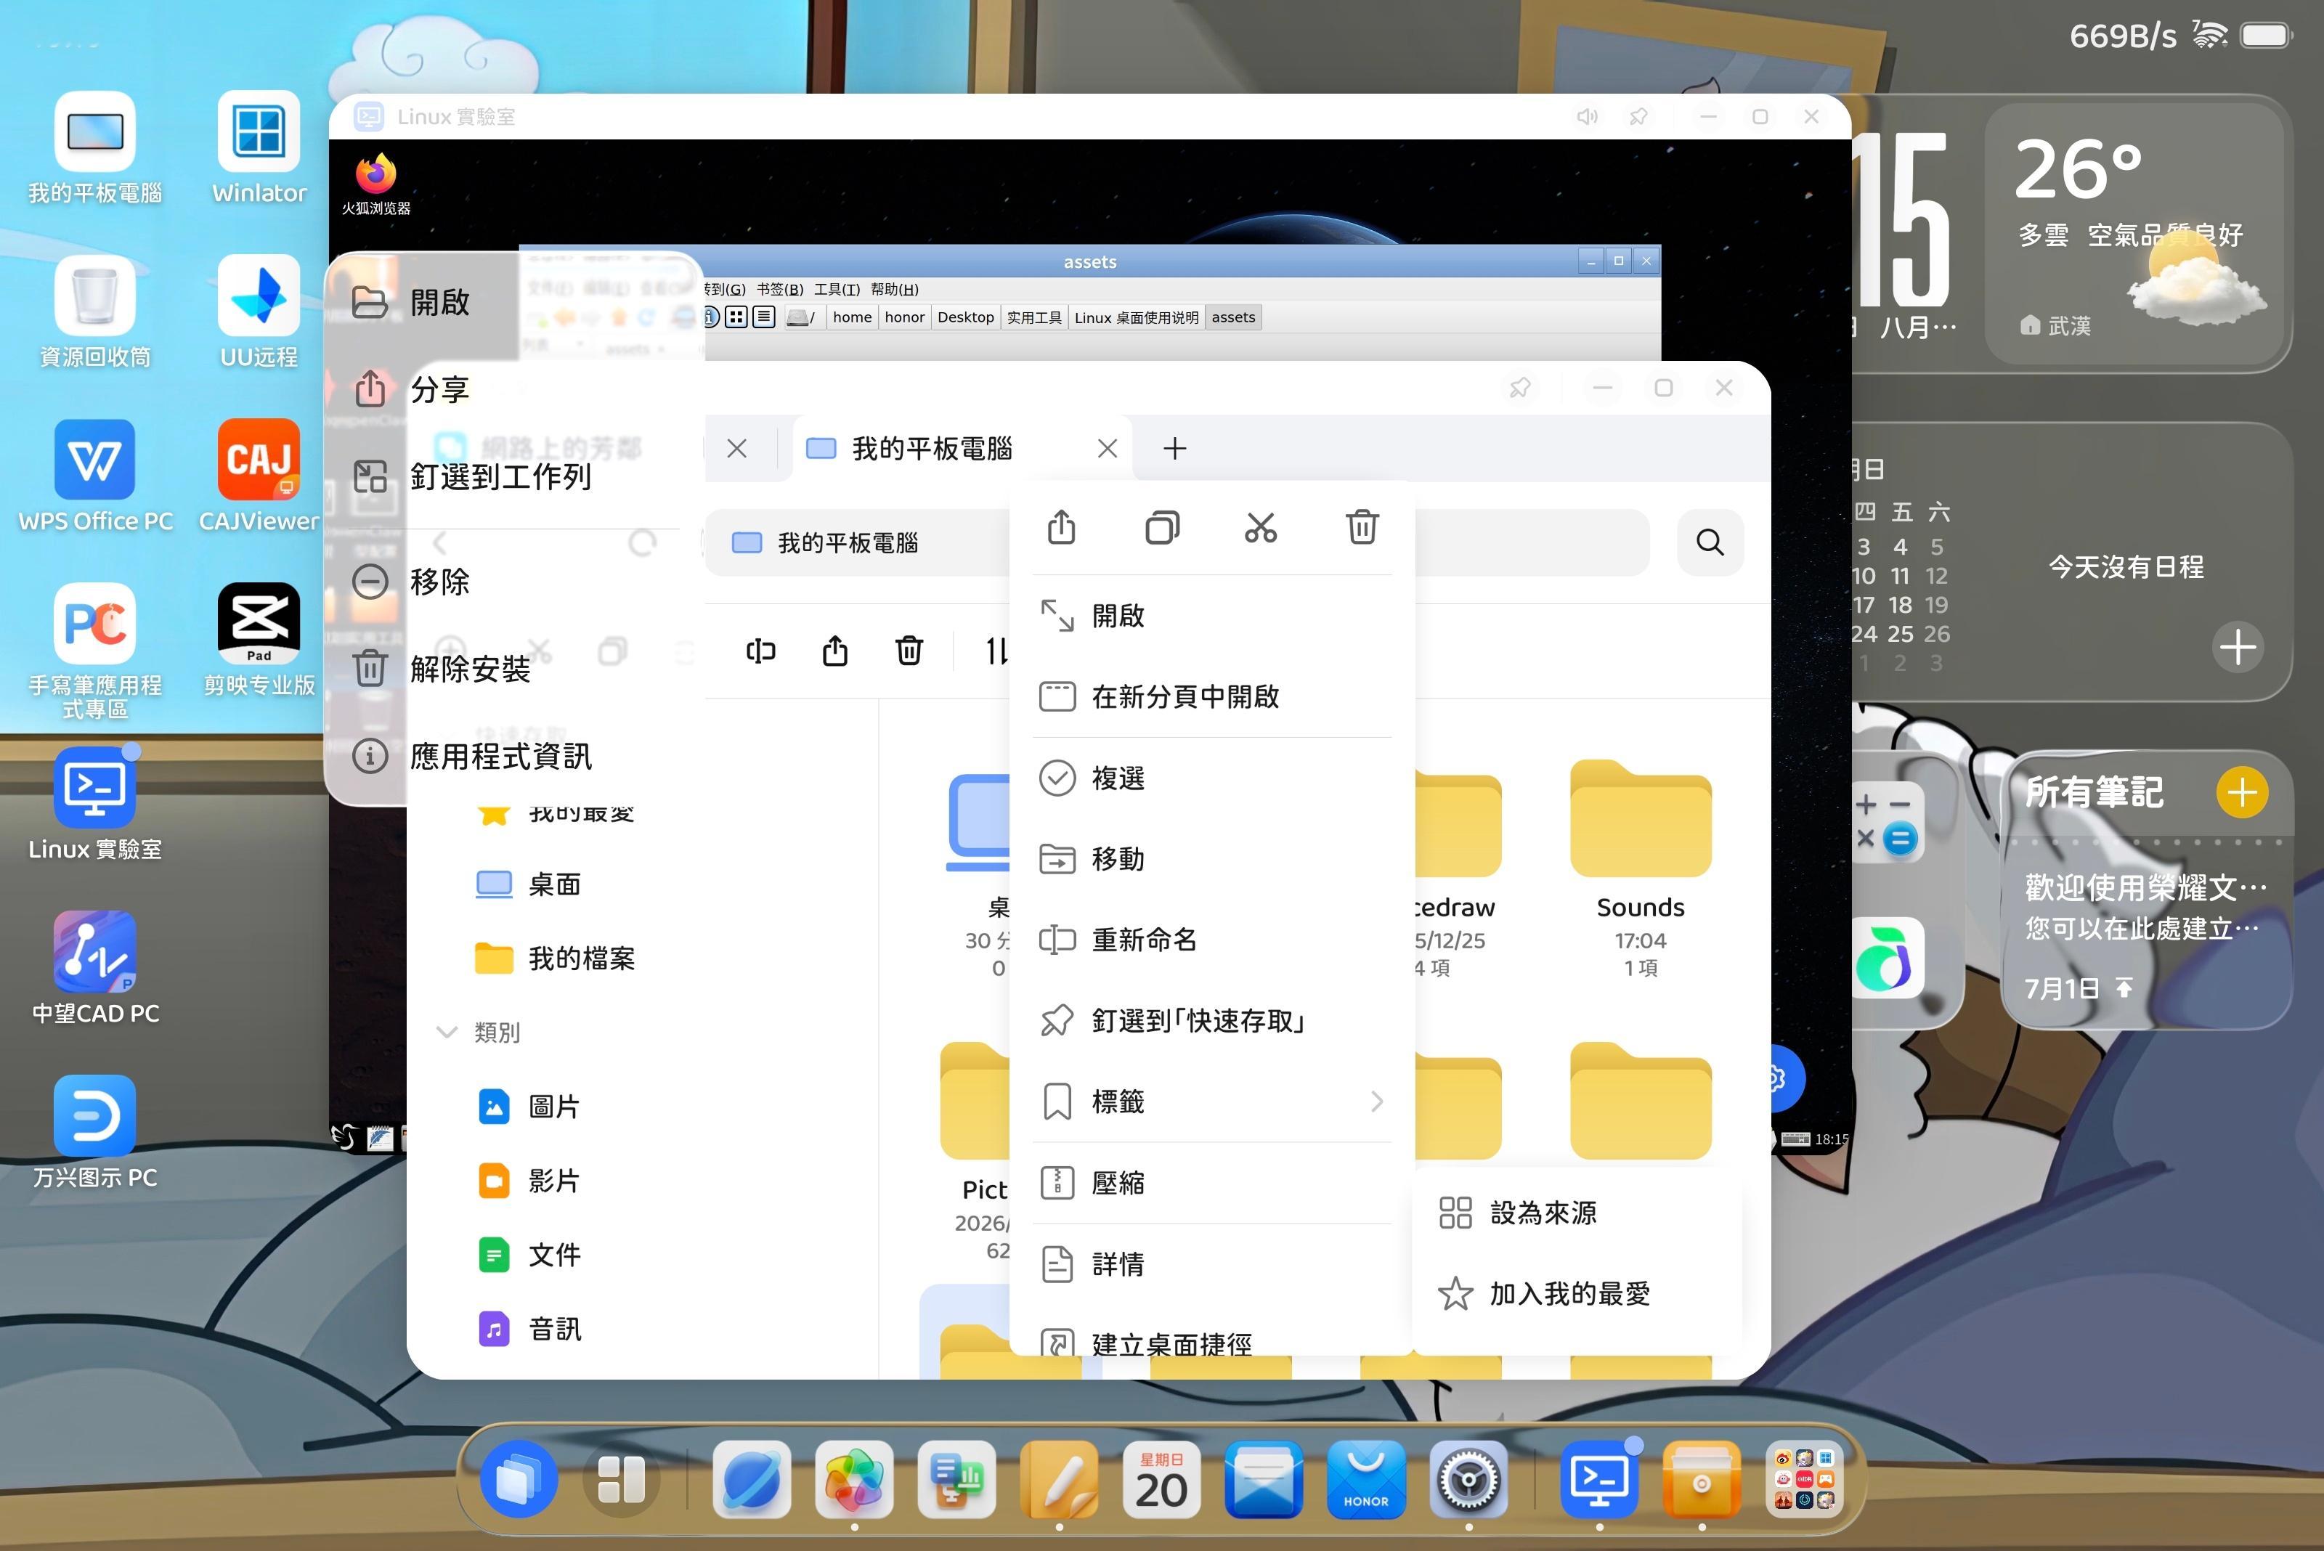Choose 在新分頁中開啟 menu item
Image resolution: width=2324 pixels, height=1551 pixels.
click(x=1212, y=696)
